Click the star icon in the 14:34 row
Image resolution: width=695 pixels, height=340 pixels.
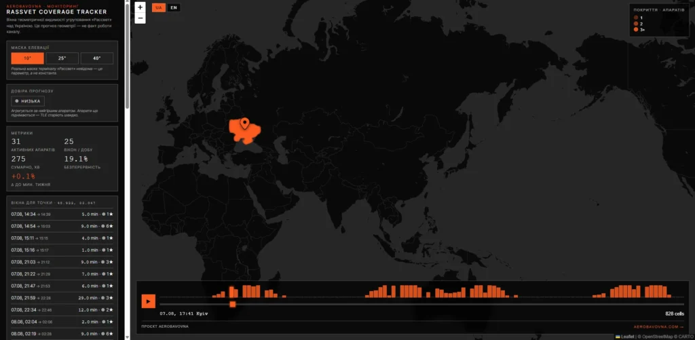click(111, 214)
